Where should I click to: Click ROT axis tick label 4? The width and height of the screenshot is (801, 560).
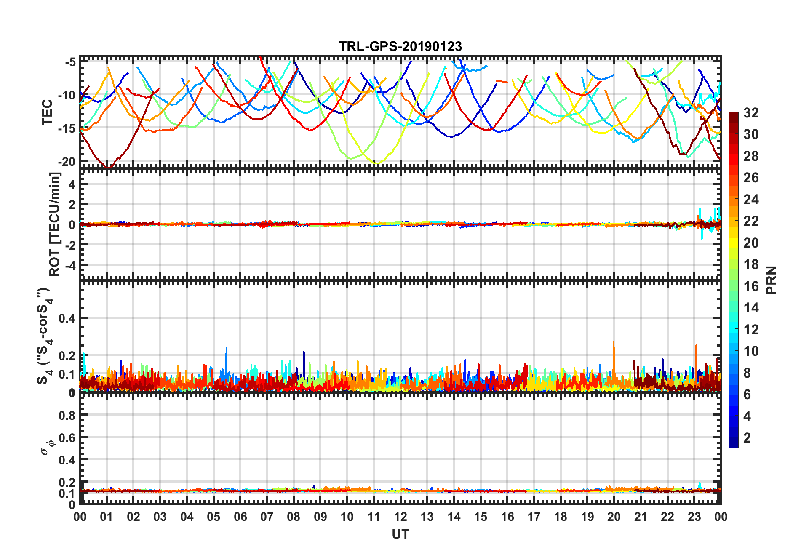pyautogui.click(x=72, y=184)
